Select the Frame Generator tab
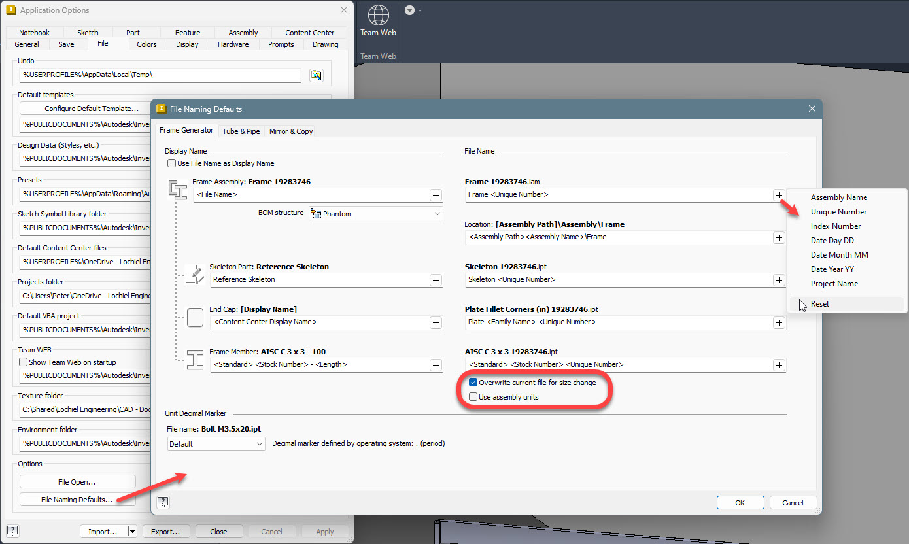The image size is (909, 544). pyautogui.click(x=186, y=130)
